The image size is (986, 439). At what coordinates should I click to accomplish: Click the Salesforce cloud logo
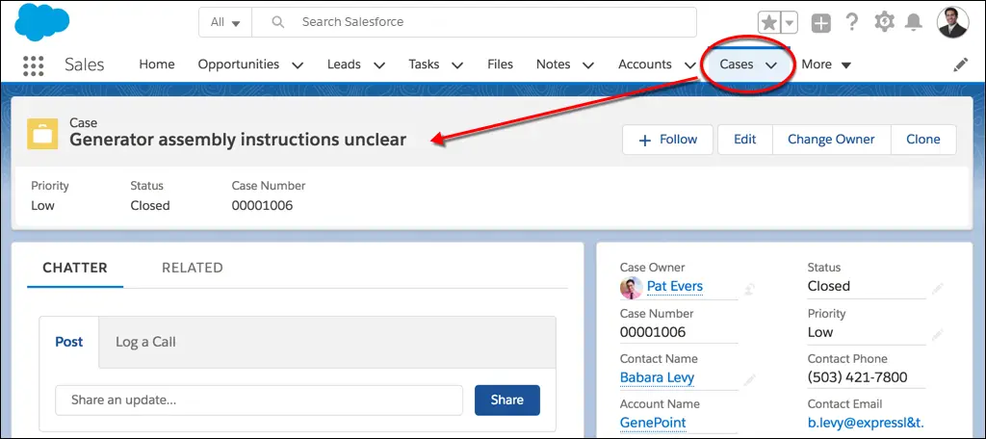42,22
